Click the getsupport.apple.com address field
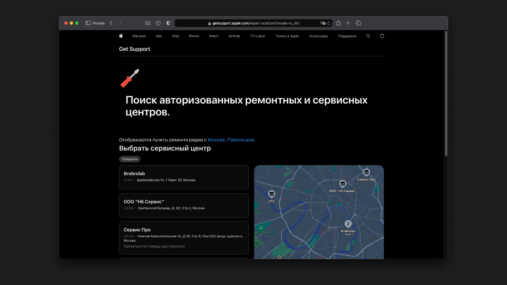Image resolution: width=507 pixels, height=285 pixels. (x=253, y=23)
